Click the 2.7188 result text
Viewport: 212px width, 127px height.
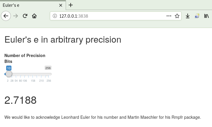pos(21,100)
